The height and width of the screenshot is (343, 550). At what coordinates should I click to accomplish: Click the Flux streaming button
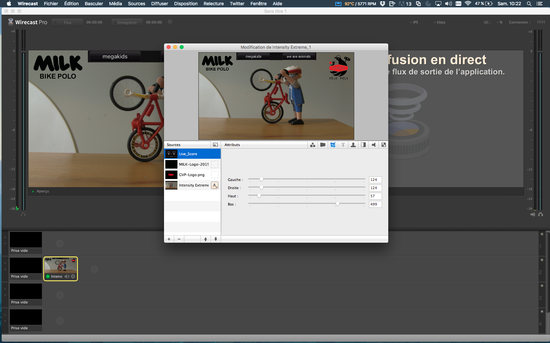point(67,22)
